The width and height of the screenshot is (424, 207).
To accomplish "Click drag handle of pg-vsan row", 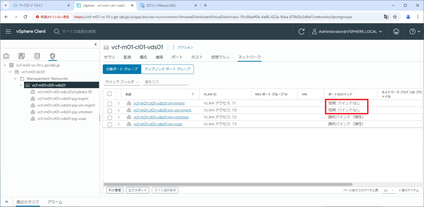I will (119, 124).
